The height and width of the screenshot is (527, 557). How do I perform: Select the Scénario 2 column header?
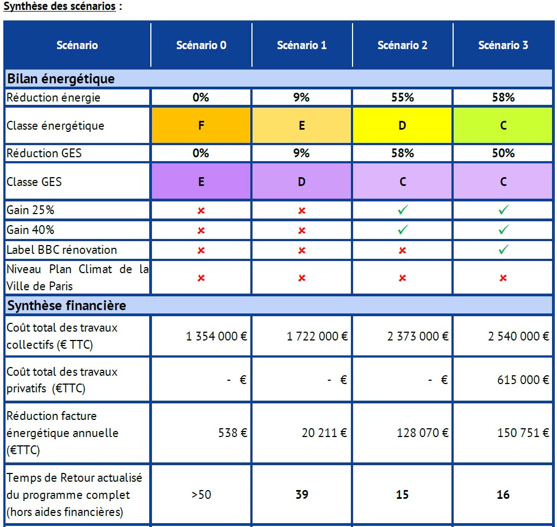pos(402,45)
